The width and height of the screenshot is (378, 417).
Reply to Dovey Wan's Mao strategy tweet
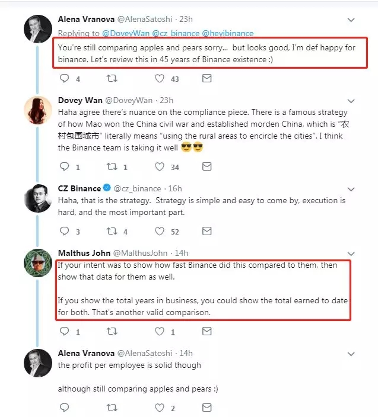pyautogui.click(x=65, y=167)
